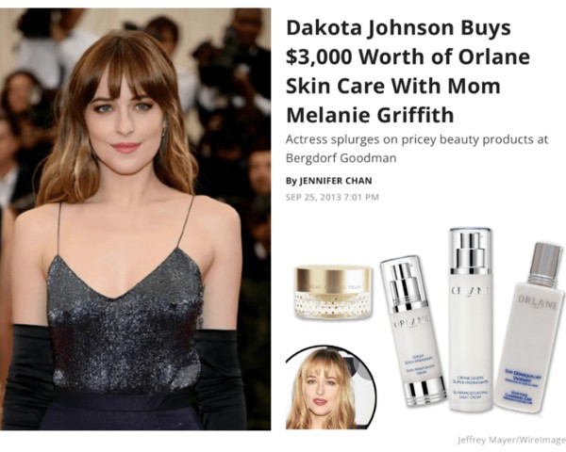This screenshot has width=566, height=452.
Task: Open the circular blonde inset photo
Action: click(331, 388)
